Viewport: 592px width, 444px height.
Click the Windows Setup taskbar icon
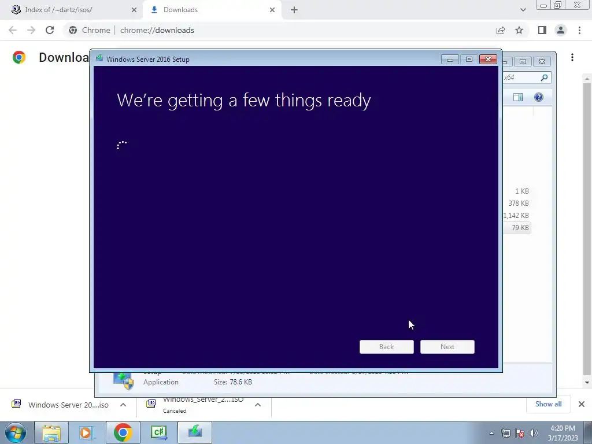point(195,432)
